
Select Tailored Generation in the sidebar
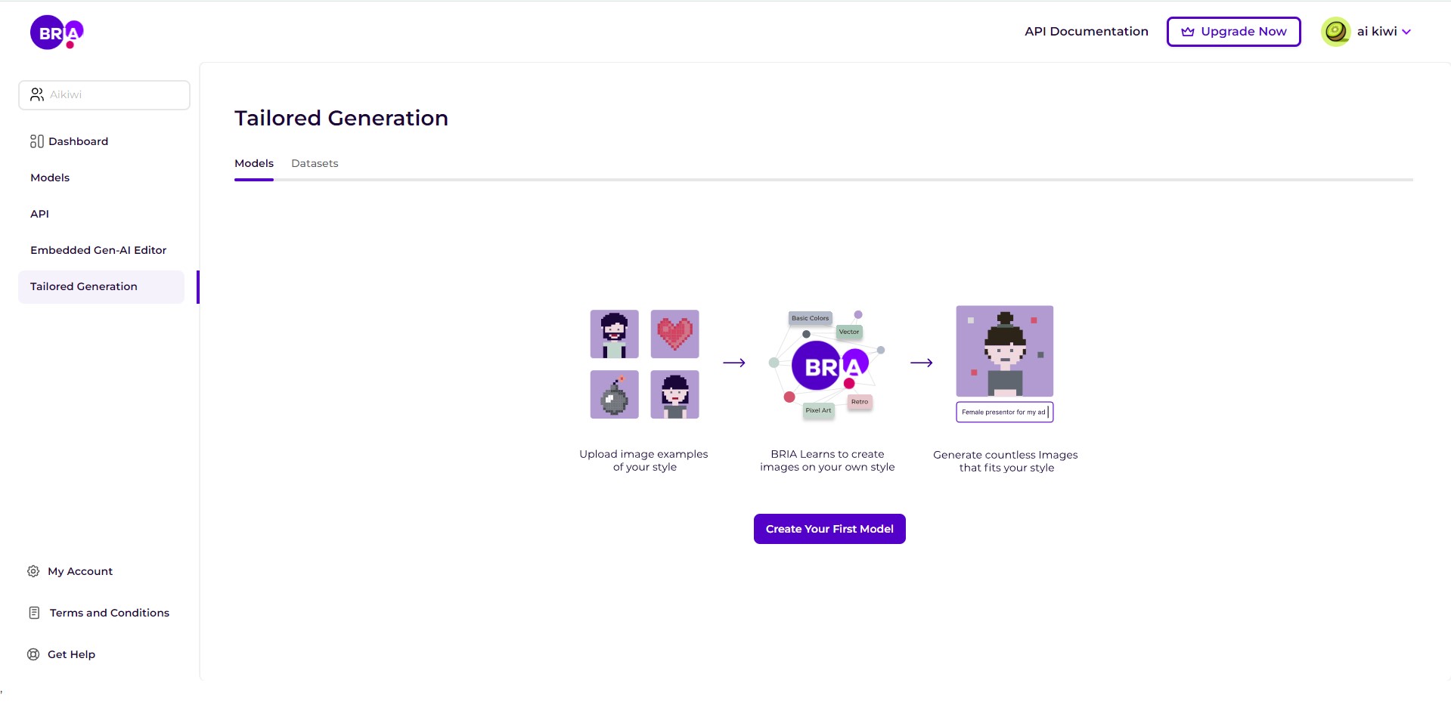click(101, 287)
